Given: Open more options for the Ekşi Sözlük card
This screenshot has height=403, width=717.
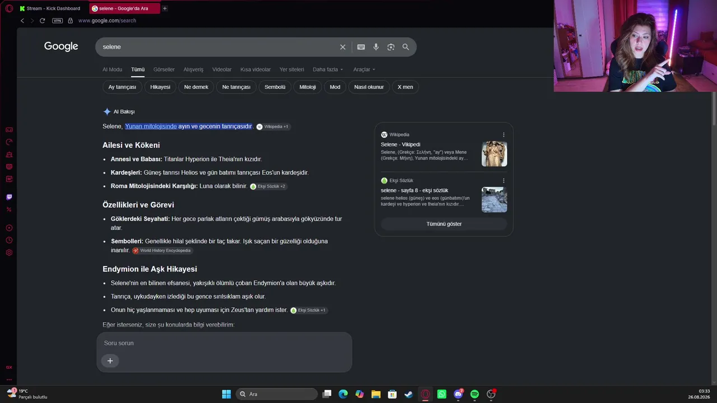Looking at the screenshot, I should (x=504, y=181).
